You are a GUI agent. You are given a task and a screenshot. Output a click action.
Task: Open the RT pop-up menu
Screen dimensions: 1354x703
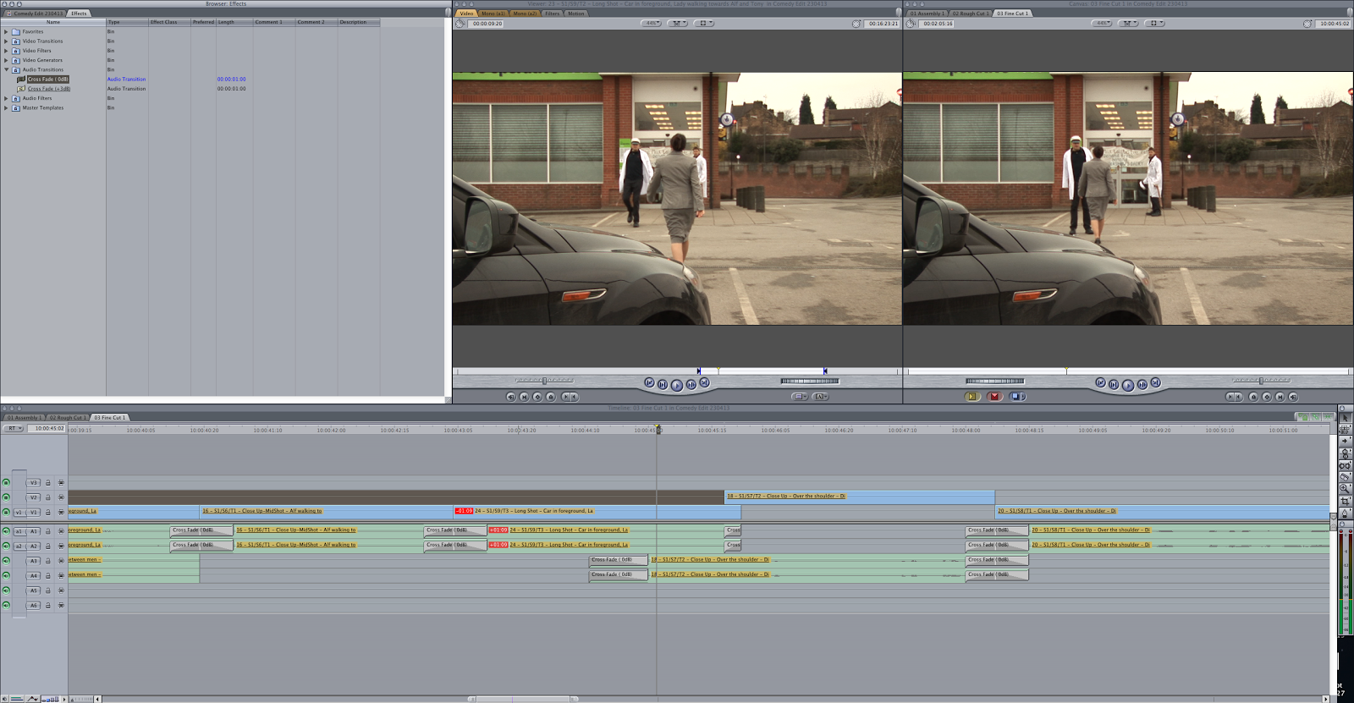(14, 428)
